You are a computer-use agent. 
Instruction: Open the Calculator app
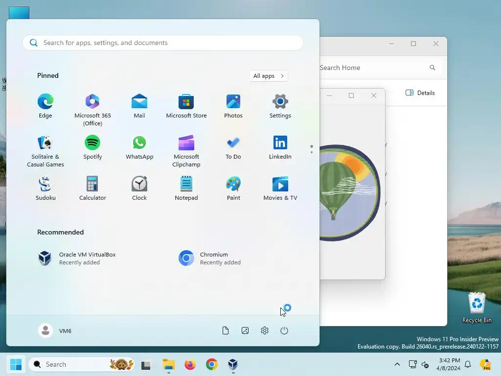click(x=92, y=188)
